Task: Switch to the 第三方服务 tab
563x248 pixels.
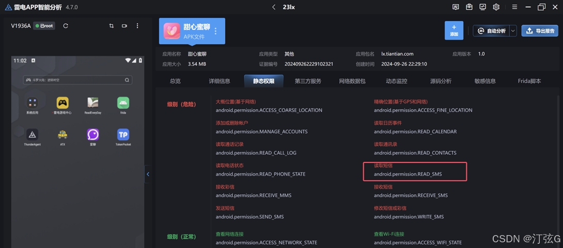Action: pyautogui.click(x=308, y=81)
